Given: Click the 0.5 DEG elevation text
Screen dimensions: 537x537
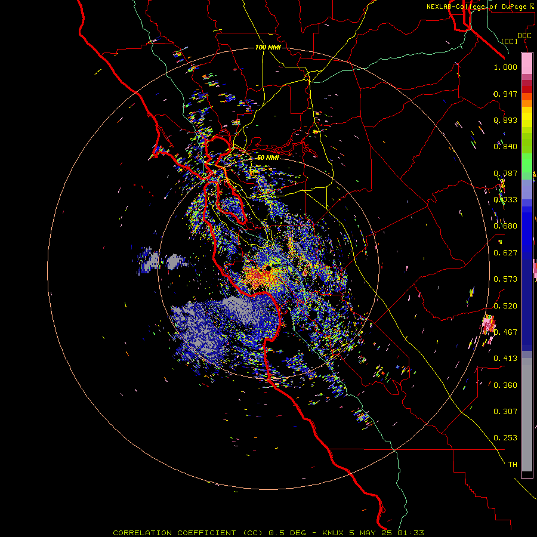Looking at the screenshot, I should pos(287,533).
